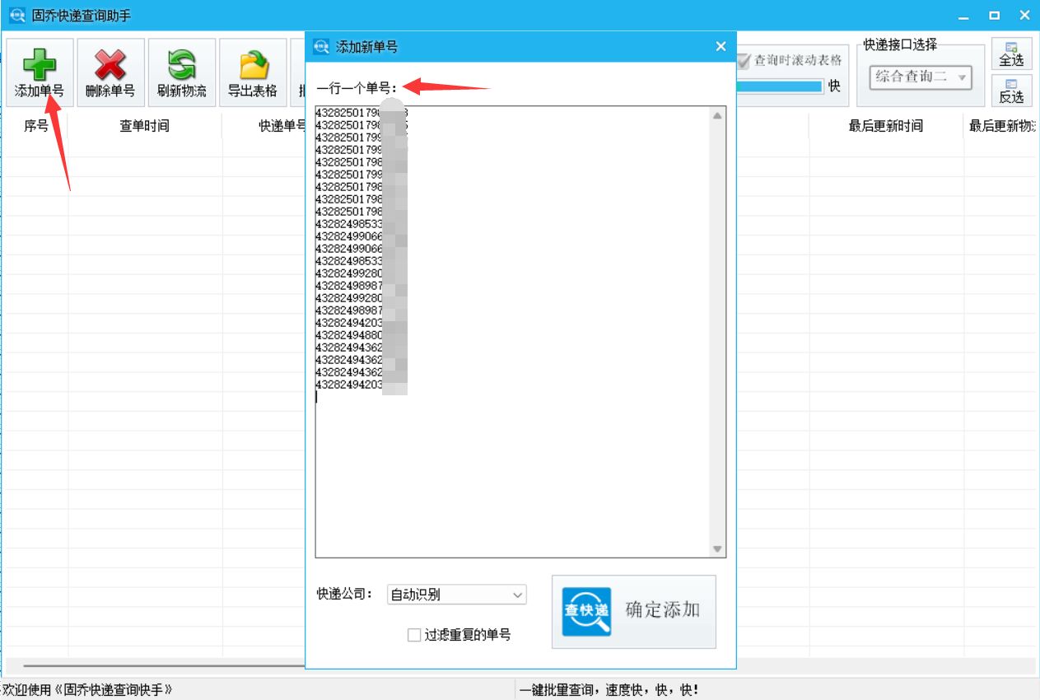Click the icon in the 添加新单号 dialog title bar
Screen dimensions: 1040x700
click(319, 46)
